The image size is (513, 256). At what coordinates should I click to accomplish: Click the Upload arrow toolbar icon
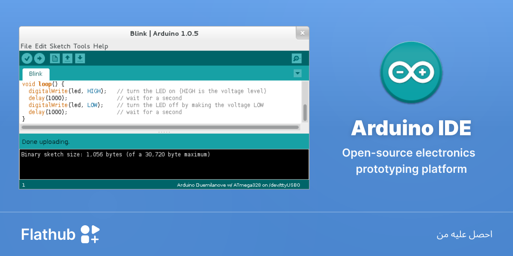39,58
